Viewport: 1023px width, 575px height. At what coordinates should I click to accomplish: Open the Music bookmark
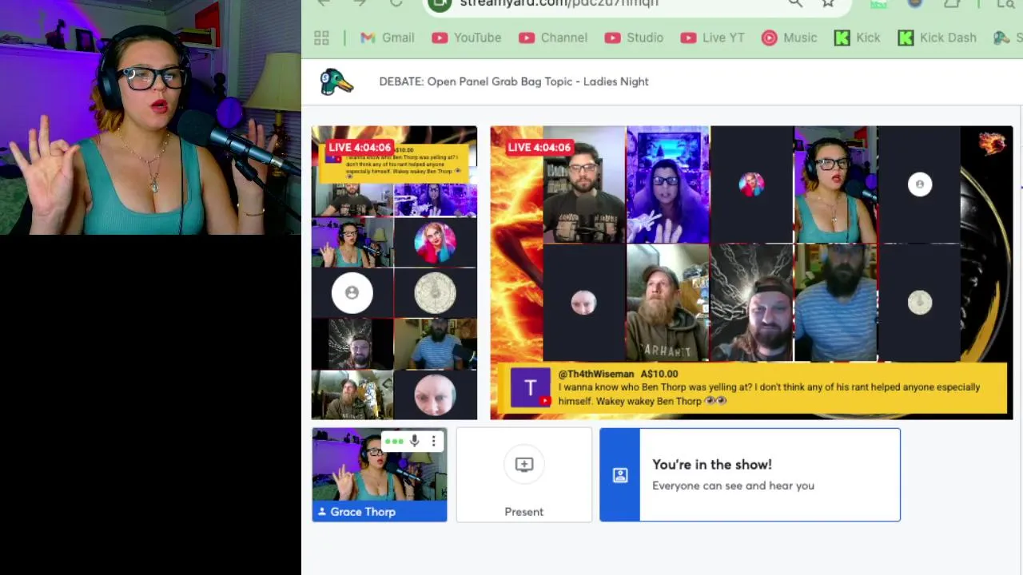790,38
